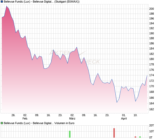Click the '184' price axis label

pyautogui.click(x=152, y=48)
